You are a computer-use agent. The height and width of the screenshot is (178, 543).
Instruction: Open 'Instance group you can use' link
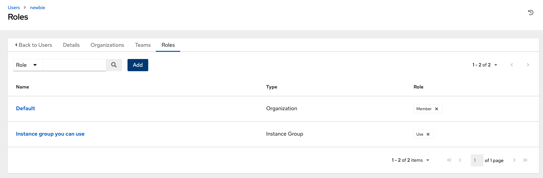50,134
